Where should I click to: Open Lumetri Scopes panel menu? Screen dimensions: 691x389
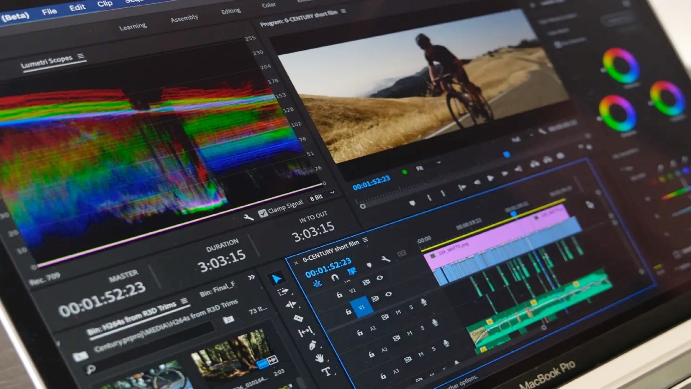81,56
